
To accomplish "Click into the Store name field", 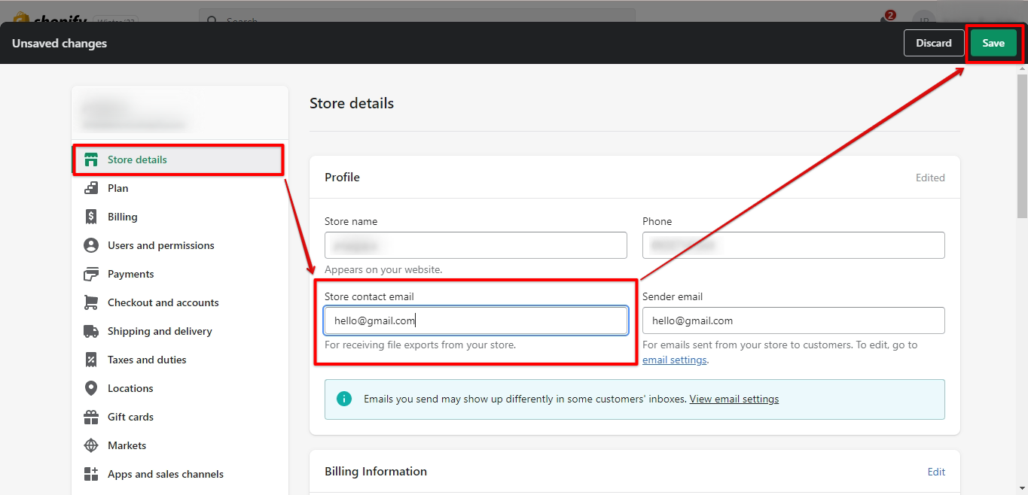I will 475,245.
